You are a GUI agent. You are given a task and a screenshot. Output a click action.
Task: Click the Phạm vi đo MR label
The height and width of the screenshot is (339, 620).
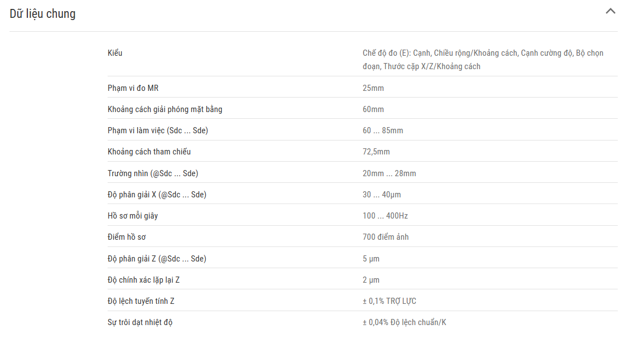[x=133, y=88]
